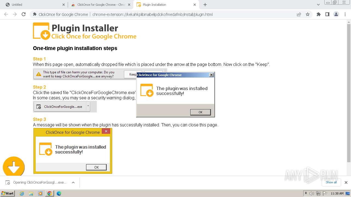Close the Plugin Installation tab
The width and height of the screenshot is (351, 197).
tap(195, 5)
